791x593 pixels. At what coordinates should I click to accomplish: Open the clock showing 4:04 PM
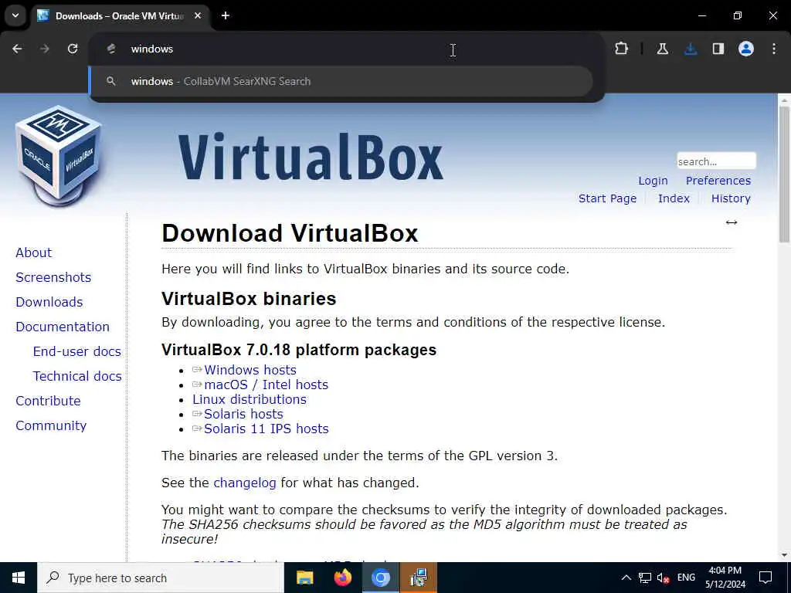pos(725,578)
